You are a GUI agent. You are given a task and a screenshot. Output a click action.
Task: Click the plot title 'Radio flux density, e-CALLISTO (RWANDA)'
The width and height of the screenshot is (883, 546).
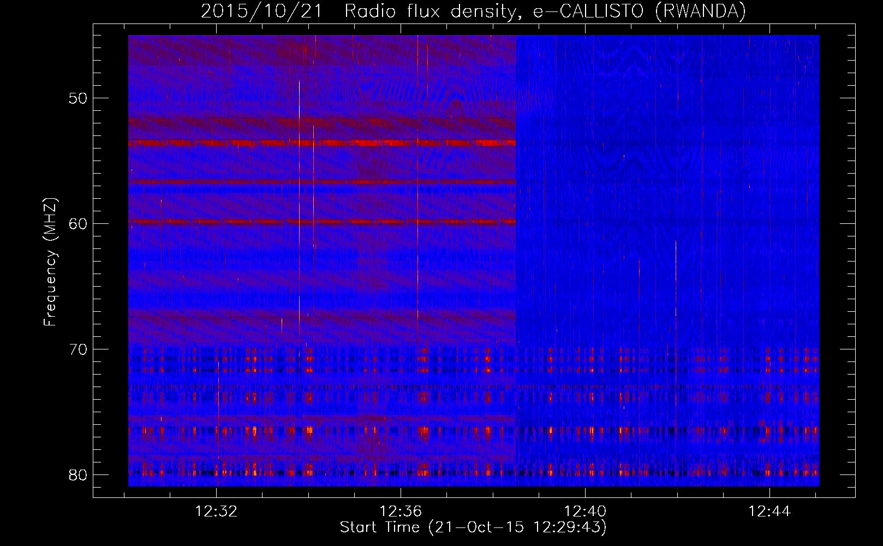(545, 11)
